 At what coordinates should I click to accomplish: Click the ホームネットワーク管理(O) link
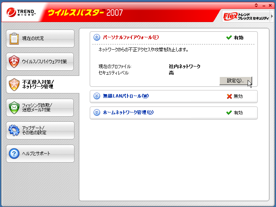pos(128,112)
